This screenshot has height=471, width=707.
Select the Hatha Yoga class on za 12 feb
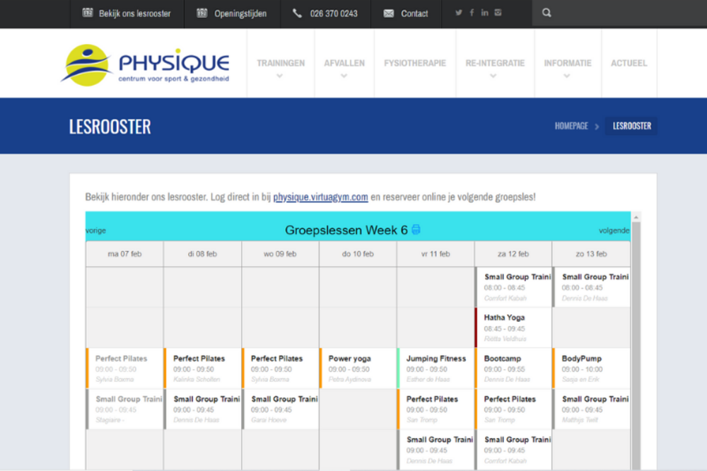pyautogui.click(x=514, y=326)
